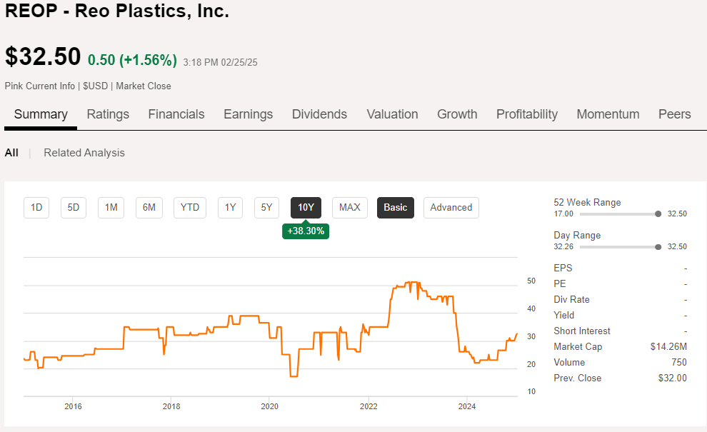Click the 3:18 PM 02/25/25 timestamp
Screen dimensions: 707x432
click(x=220, y=62)
